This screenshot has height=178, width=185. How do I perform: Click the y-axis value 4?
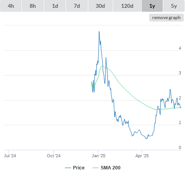click(x=180, y=48)
